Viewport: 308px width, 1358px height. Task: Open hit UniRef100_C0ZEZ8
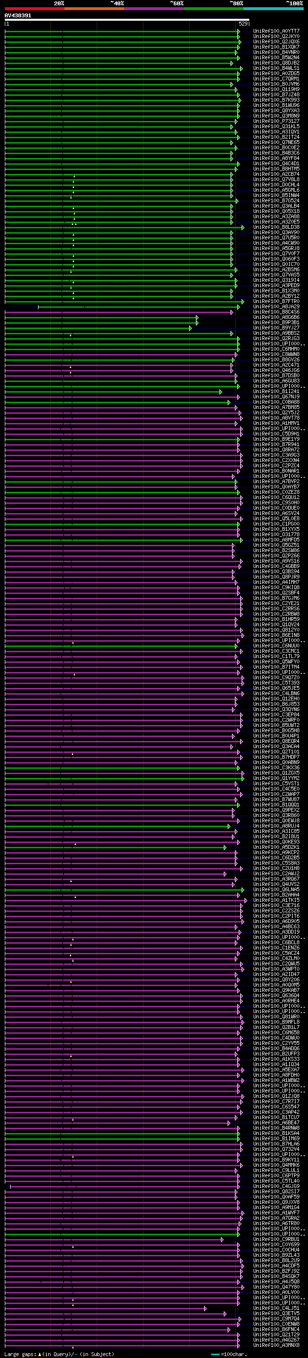coord(276,492)
